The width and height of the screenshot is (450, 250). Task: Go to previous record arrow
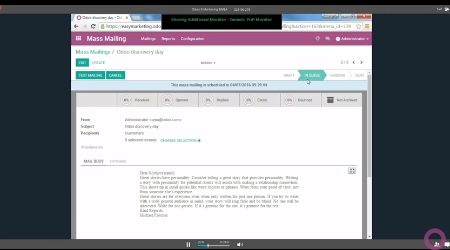click(354, 63)
